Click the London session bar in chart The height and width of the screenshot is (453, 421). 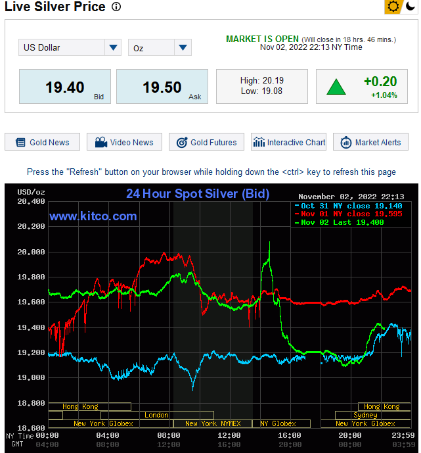pyautogui.click(x=157, y=415)
